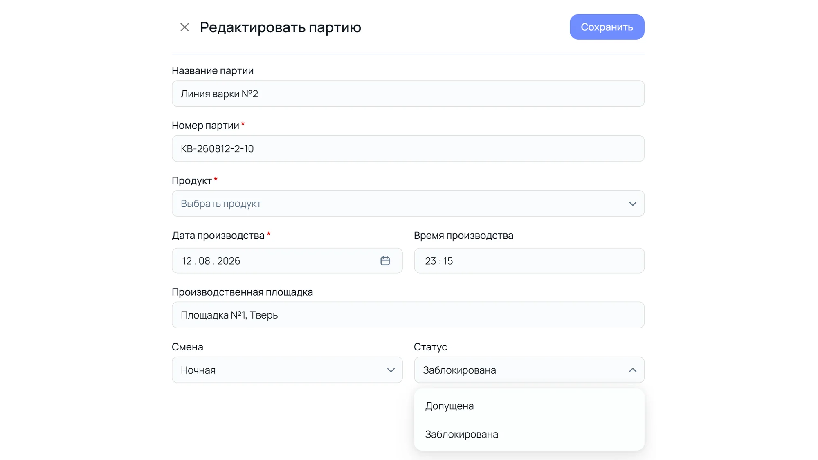Open the calendar picker icon
This screenshot has height=460, width=818.
coord(385,260)
